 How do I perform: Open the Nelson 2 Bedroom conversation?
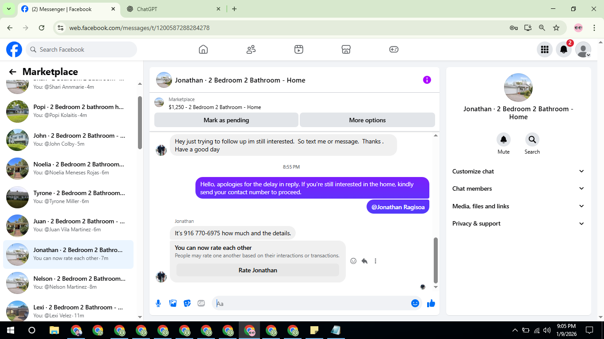(69, 283)
